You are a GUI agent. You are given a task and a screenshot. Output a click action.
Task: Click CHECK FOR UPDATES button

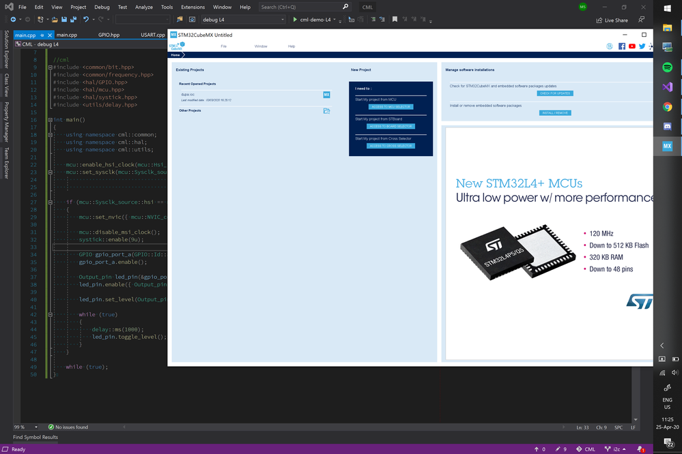[x=555, y=93]
